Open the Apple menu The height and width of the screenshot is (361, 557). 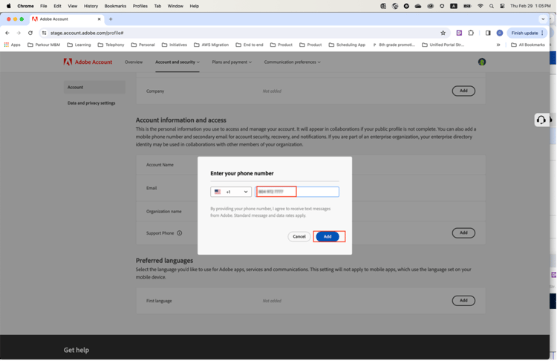pyautogui.click(x=9, y=6)
